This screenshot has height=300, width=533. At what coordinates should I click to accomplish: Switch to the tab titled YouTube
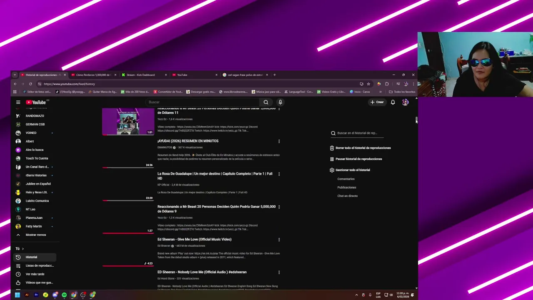point(194,75)
